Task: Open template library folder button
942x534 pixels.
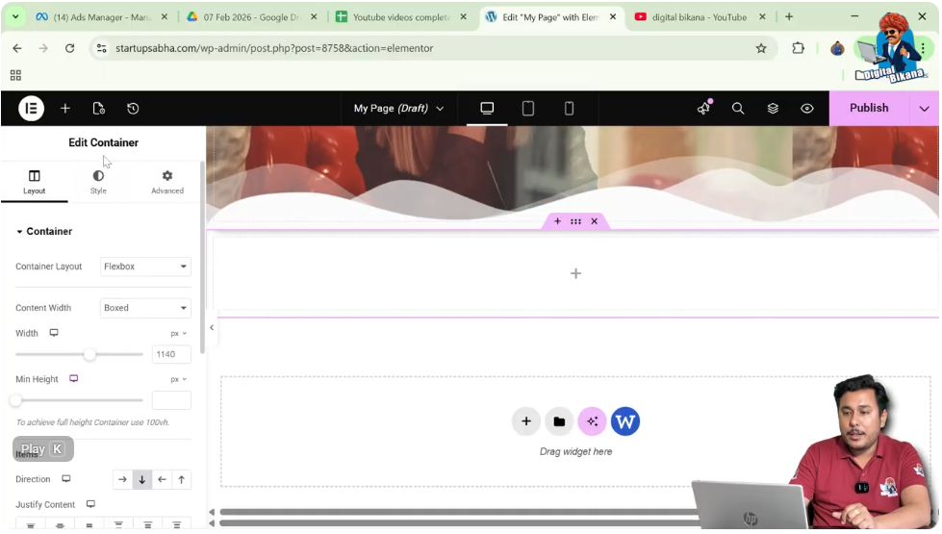Action: pyautogui.click(x=559, y=421)
